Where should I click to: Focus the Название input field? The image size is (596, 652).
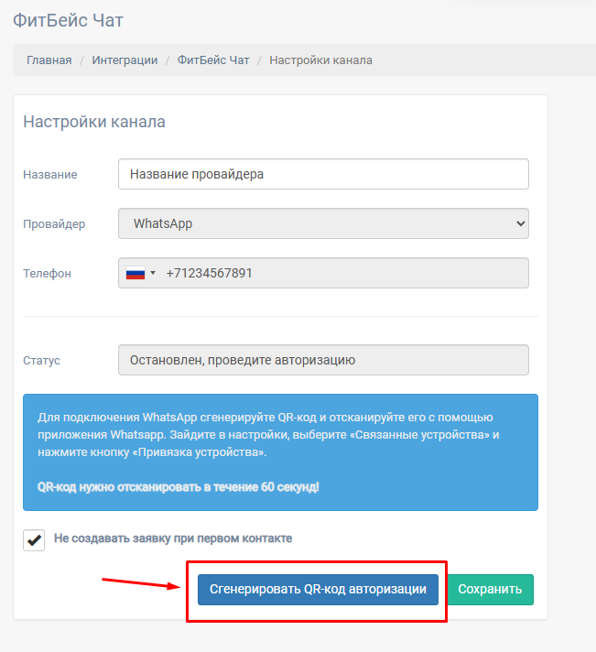click(x=323, y=174)
